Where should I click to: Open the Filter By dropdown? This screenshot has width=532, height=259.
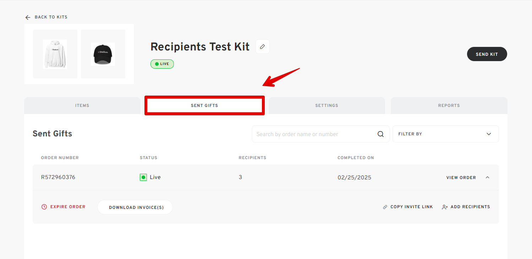tap(445, 134)
